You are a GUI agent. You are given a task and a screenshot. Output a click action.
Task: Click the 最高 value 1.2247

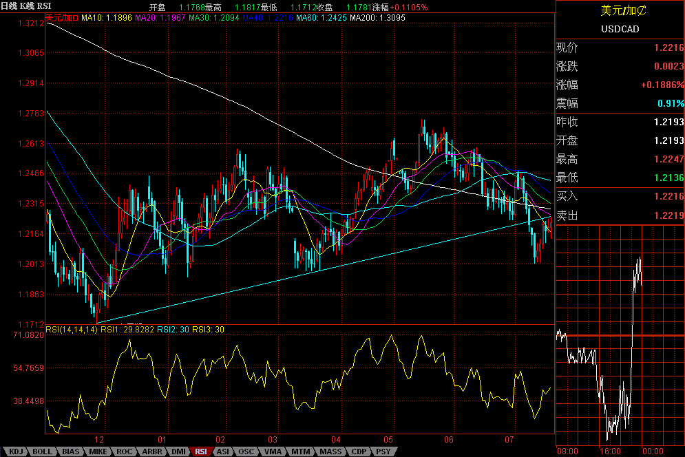coord(669,159)
